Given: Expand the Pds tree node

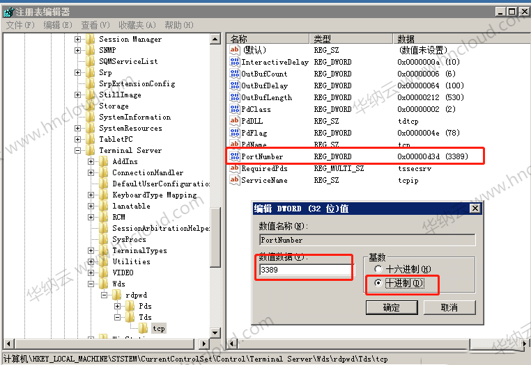Looking at the screenshot, I should pyautogui.click(x=117, y=306).
